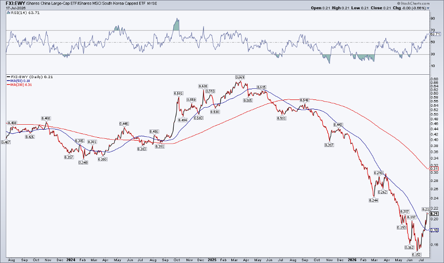Click the chart date 17-Jul-2026
Screen dimensions: 444x263
(16, 8)
